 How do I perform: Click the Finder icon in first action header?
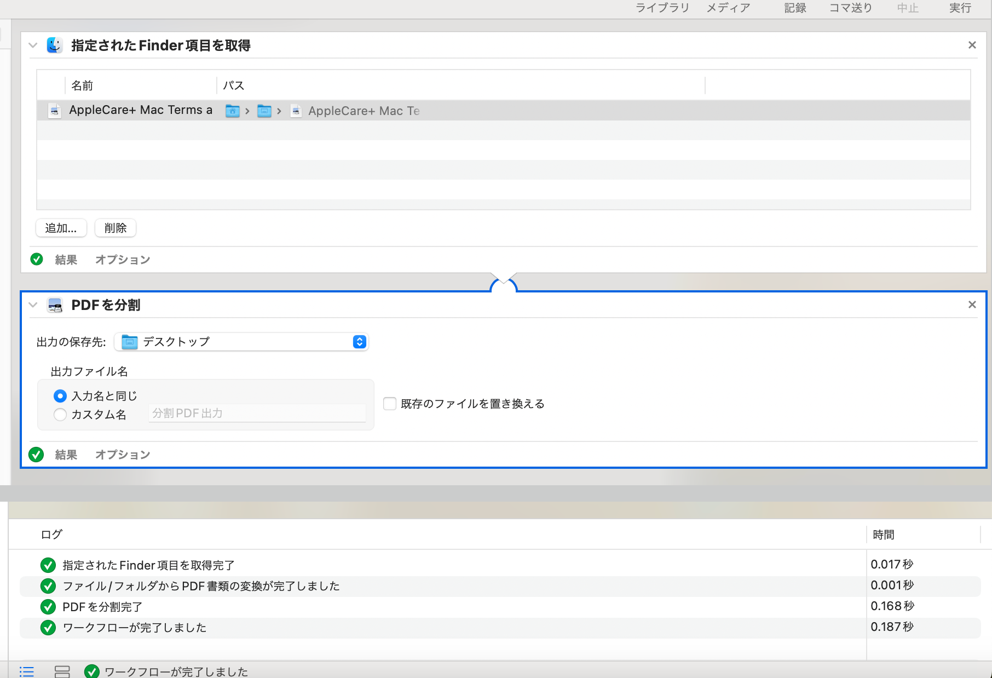[x=54, y=45]
